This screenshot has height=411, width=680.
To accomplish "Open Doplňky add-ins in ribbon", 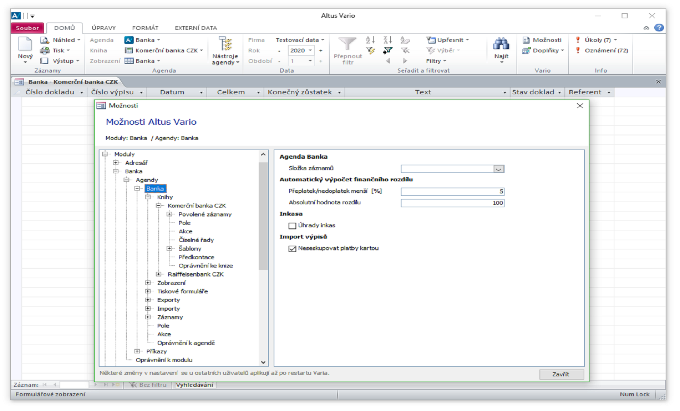I will (543, 50).
